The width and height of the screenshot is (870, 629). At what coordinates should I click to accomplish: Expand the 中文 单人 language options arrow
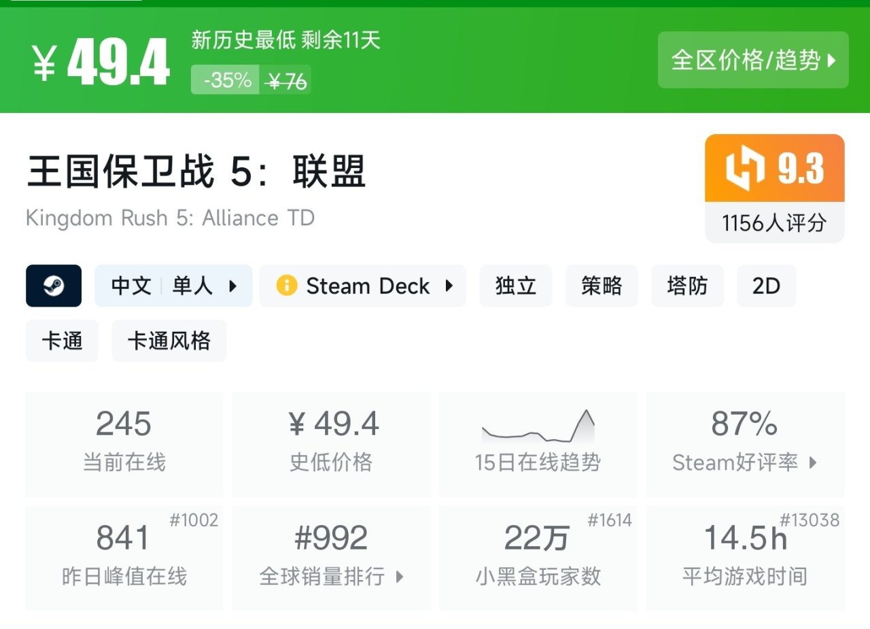click(232, 286)
